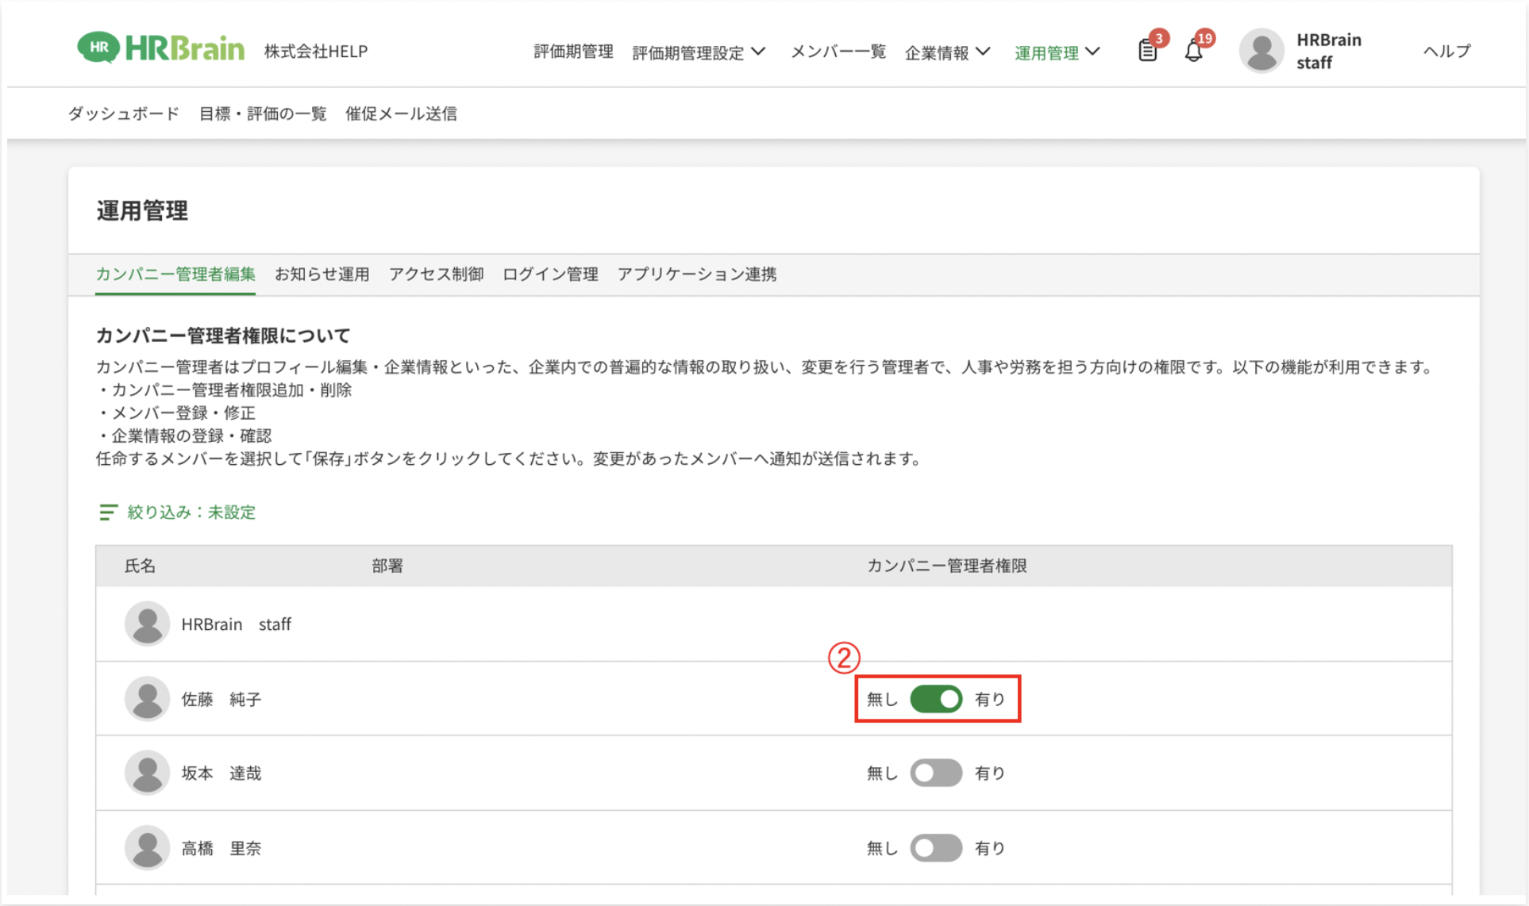Open the ヘルプ menu item

[1446, 51]
